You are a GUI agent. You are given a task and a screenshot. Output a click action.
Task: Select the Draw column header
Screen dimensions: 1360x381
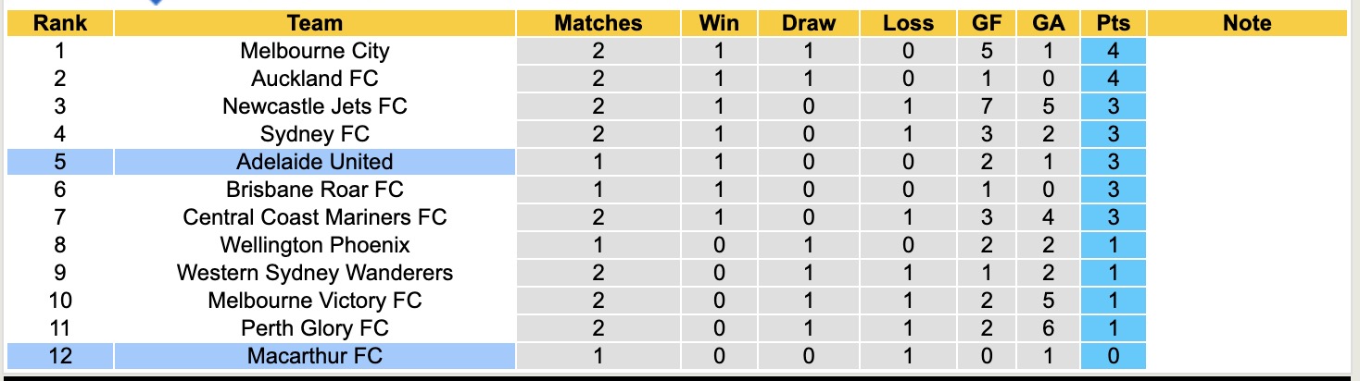point(808,23)
